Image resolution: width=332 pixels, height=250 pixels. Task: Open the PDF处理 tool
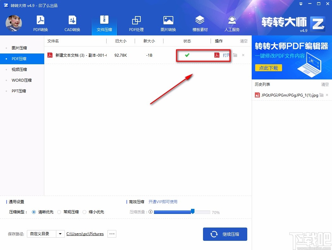pyautogui.click(x=136, y=23)
